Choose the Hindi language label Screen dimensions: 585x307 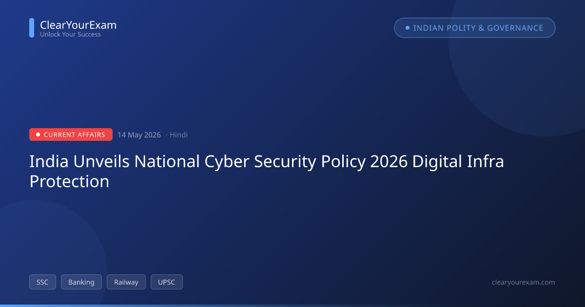pyautogui.click(x=178, y=135)
